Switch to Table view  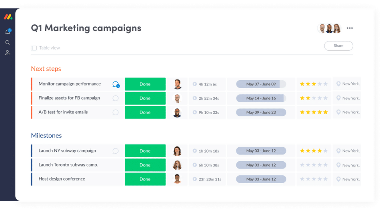(45, 48)
